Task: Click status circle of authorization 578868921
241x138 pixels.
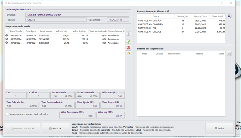Action: 7,43
